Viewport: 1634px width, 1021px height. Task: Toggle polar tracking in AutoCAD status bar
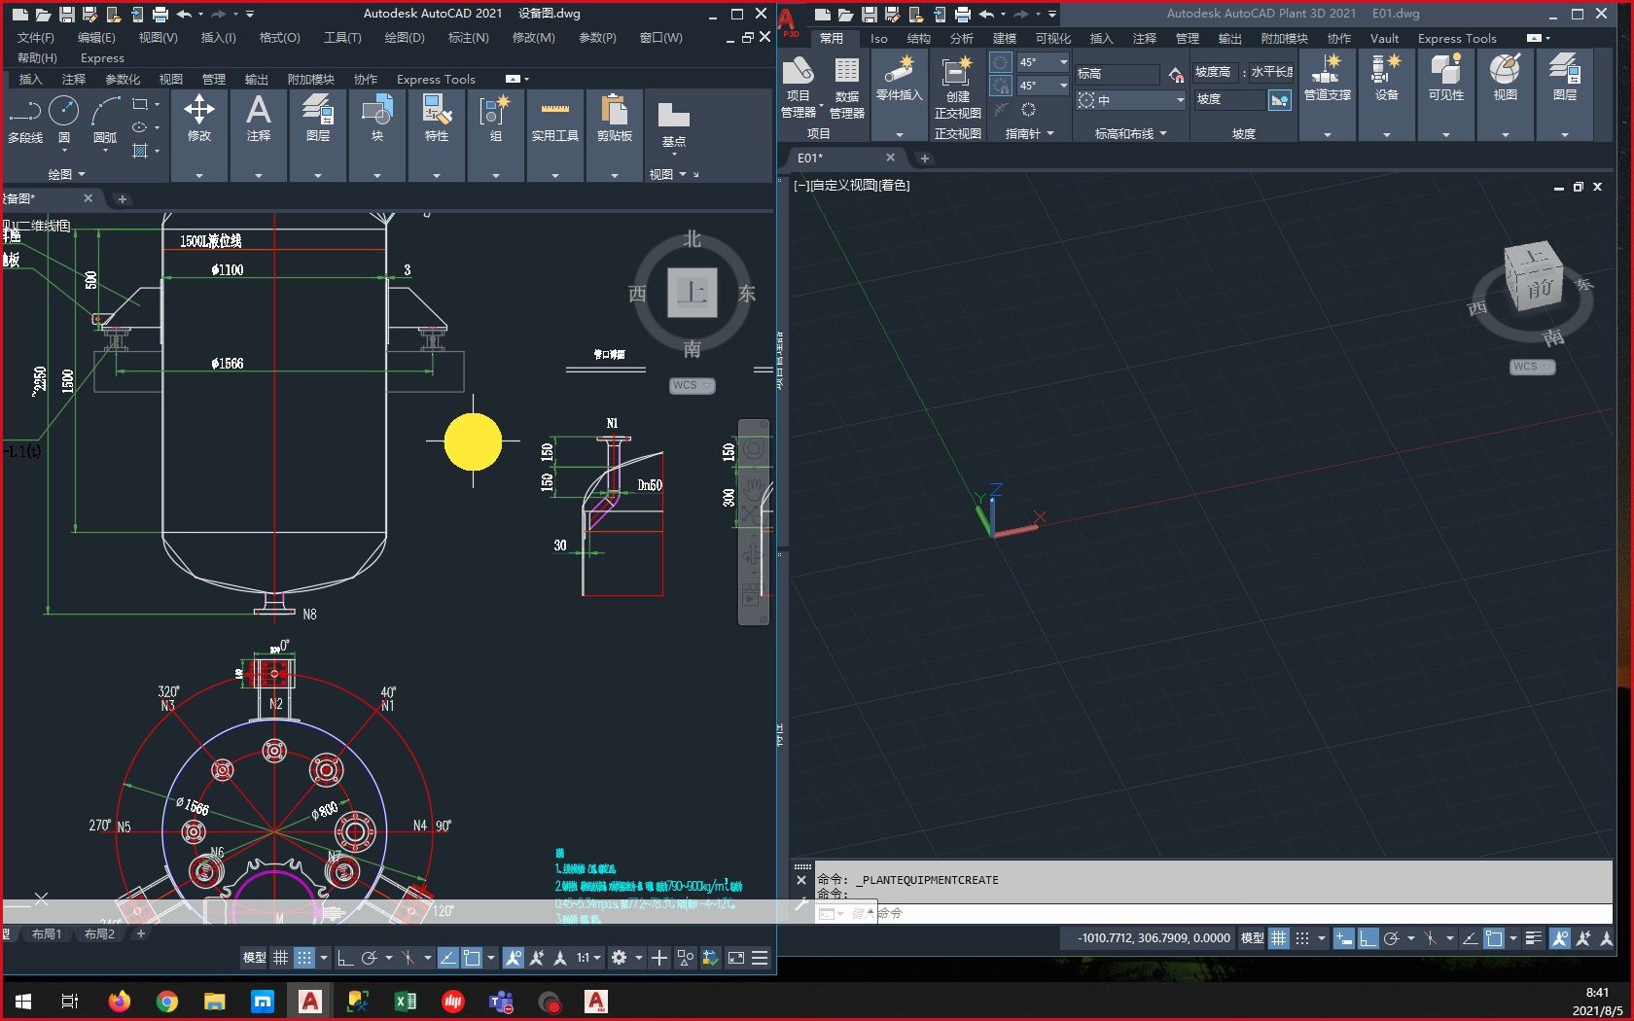point(369,958)
